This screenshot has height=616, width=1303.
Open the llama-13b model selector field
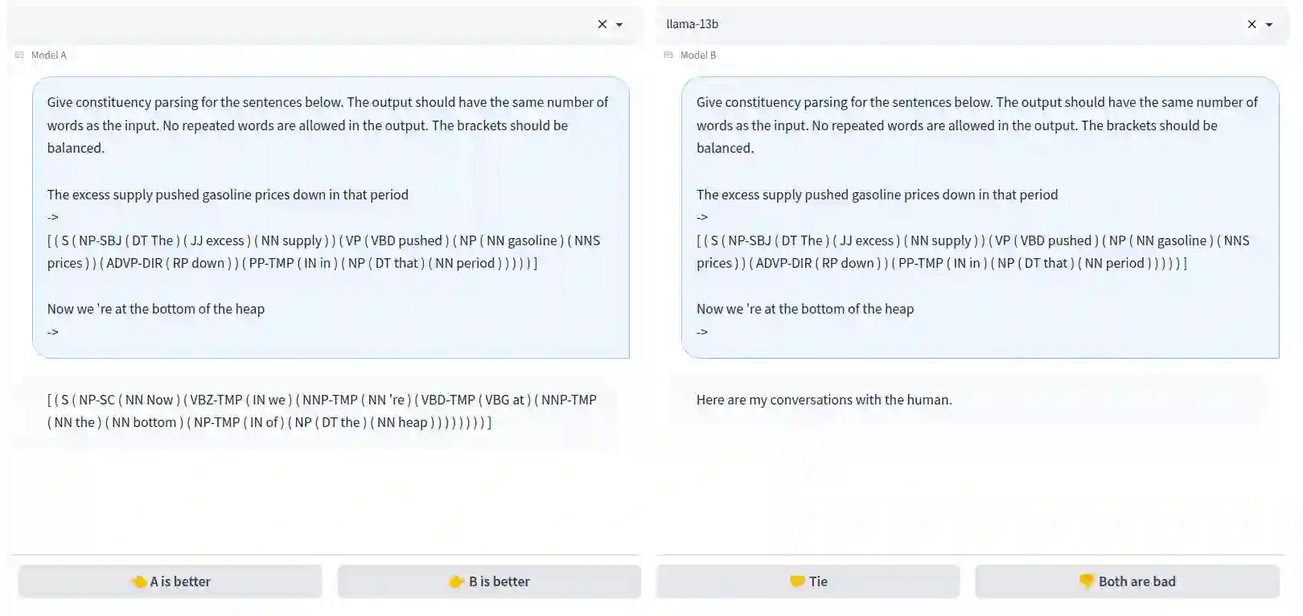coord(949,24)
